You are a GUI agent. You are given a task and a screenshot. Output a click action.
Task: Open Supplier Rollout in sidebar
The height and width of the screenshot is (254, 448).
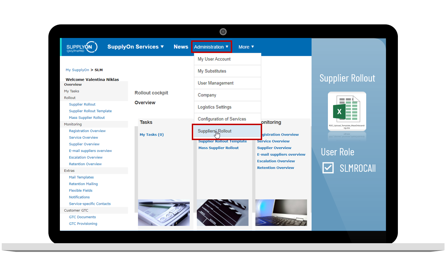(82, 105)
